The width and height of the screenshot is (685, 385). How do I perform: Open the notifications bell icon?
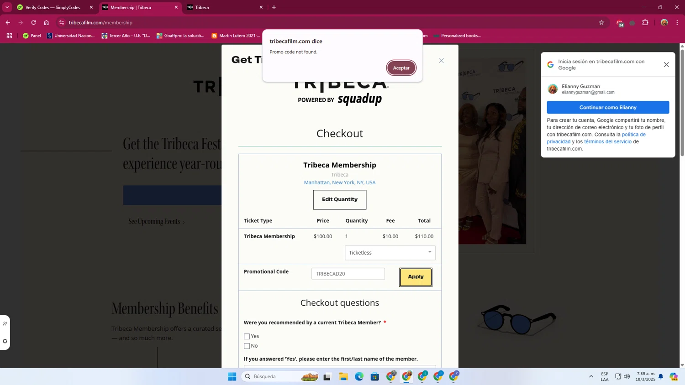click(x=660, y=376)
